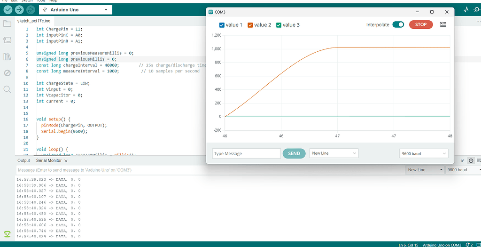Uncheck the value 3 series checkbox
Image resolution: width=481 pixels, height=247 pixels.
click(x=279, y=25)
